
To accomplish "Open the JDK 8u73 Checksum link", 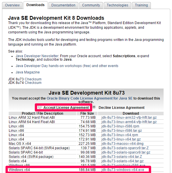I will click(x=33, y=79).
